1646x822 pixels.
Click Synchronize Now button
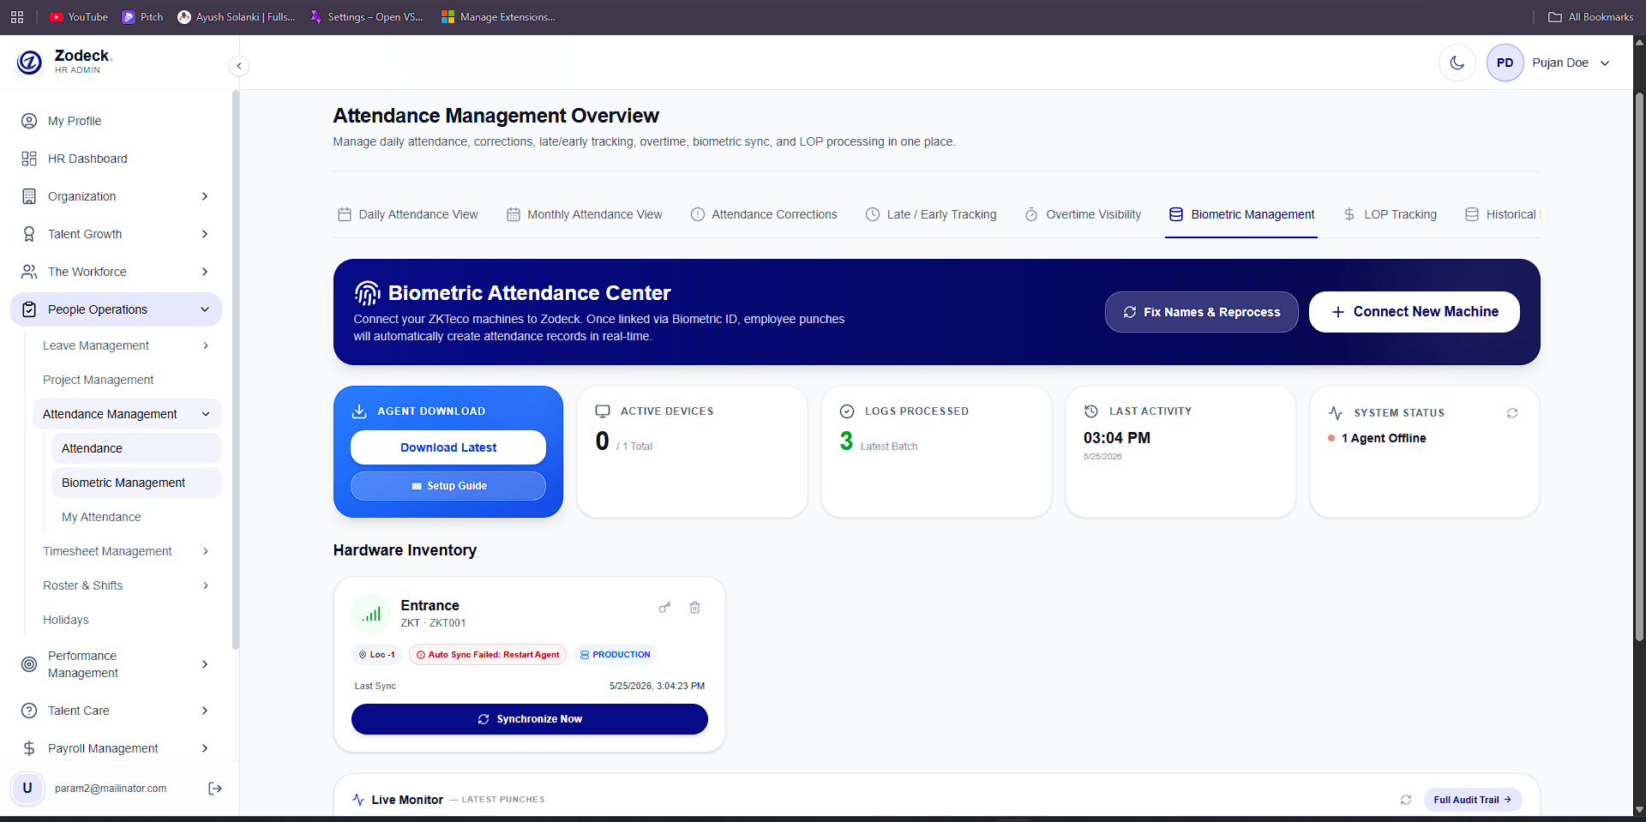click(x=530, y=719)
